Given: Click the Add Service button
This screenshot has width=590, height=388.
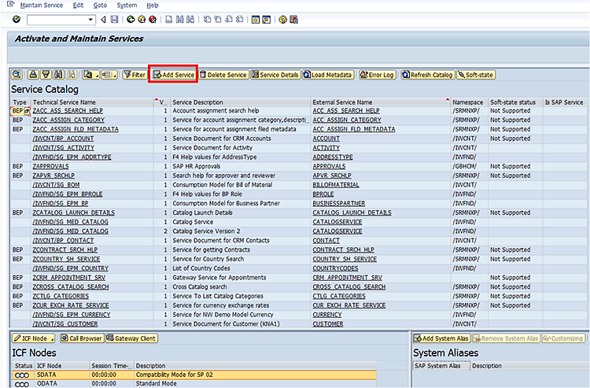Looking at the screenshot, I should (174, 75).
